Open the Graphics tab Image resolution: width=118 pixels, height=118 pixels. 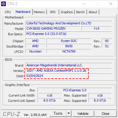(67, 12)
